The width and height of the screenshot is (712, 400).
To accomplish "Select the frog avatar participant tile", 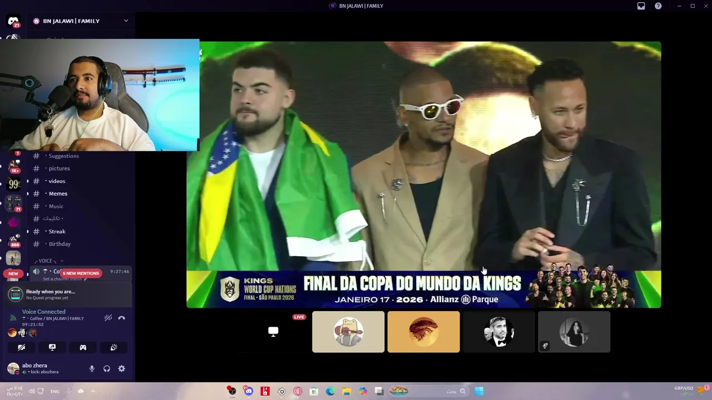I will pos(348,332).
